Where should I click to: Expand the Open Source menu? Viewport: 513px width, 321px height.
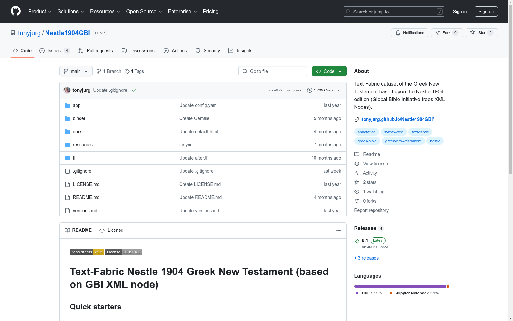pyautogui.click(x=144, y=12)
